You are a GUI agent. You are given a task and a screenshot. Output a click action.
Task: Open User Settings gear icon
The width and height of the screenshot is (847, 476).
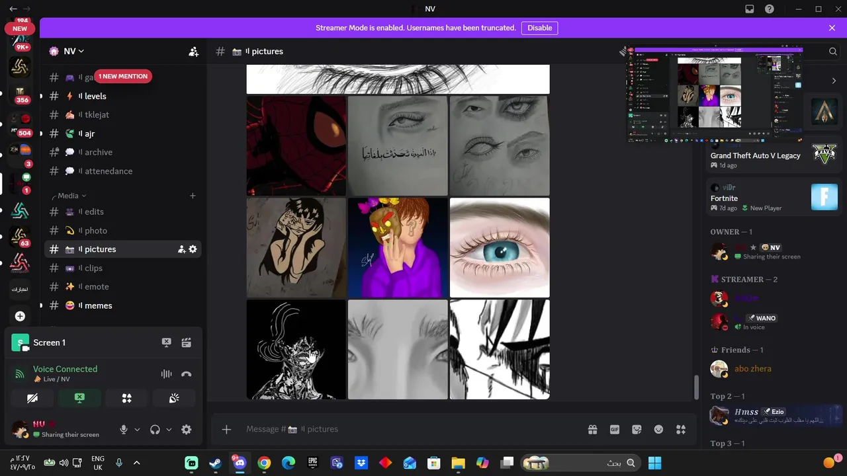(x=187, y=430)
